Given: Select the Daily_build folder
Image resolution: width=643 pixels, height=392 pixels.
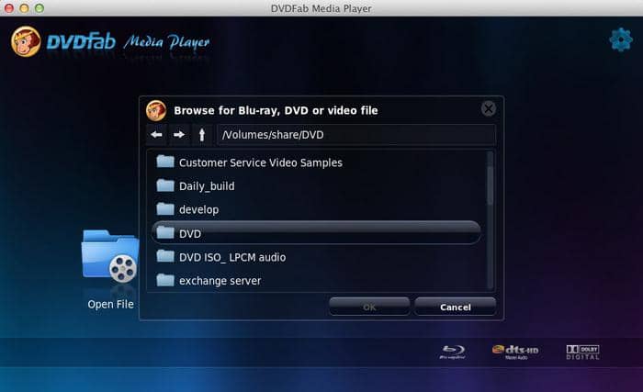Looking at the screenshot, I should pyautogui.click(x=316, y=186).
